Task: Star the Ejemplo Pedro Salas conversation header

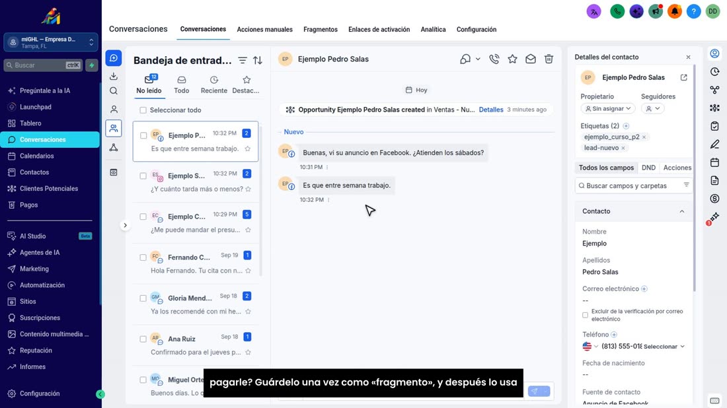Action: pos(512,59)
